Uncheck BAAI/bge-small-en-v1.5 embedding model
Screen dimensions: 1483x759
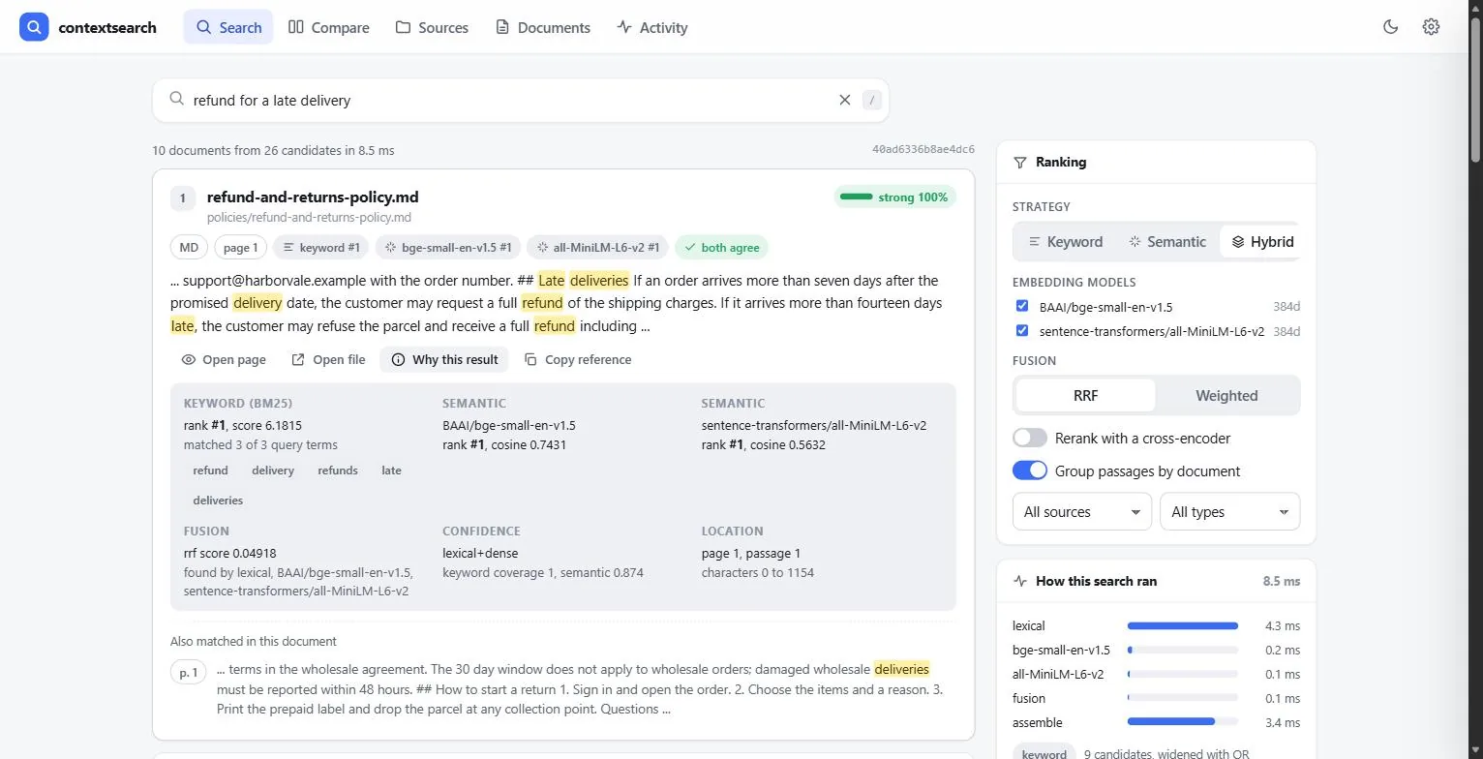click(x=1022, y=306)
